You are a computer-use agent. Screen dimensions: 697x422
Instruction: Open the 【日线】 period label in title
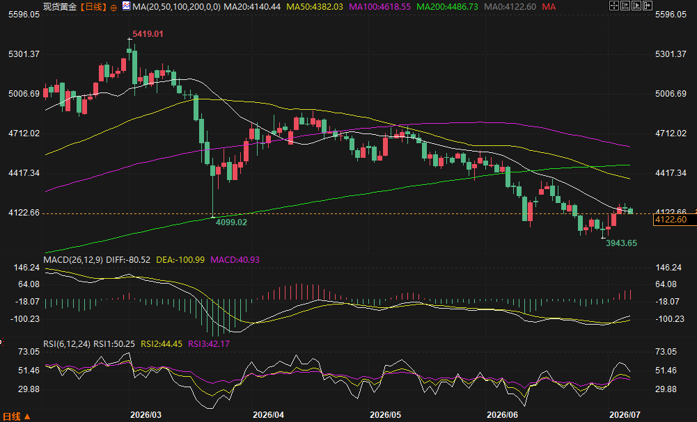click(x=93, y=7)
